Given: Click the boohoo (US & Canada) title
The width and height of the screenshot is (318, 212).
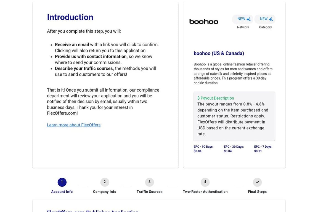Looking at the screenshot, I should 219,53.
